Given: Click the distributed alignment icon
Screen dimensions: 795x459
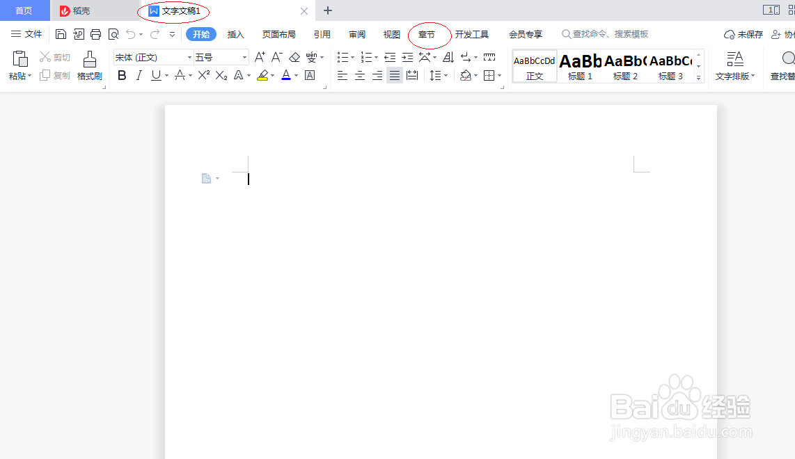Looking at the screenshot, I should (x=412, y=76).
